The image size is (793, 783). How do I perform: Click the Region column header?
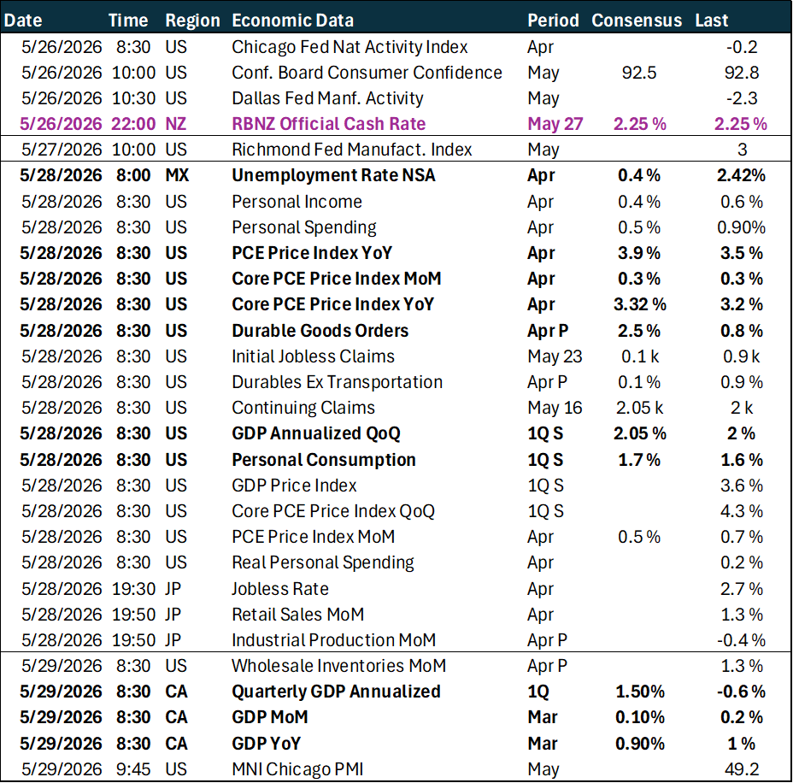coord(192,21)
